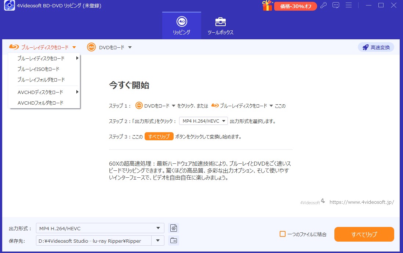Switch to the リッピング tab

click(x=181, y=25)
